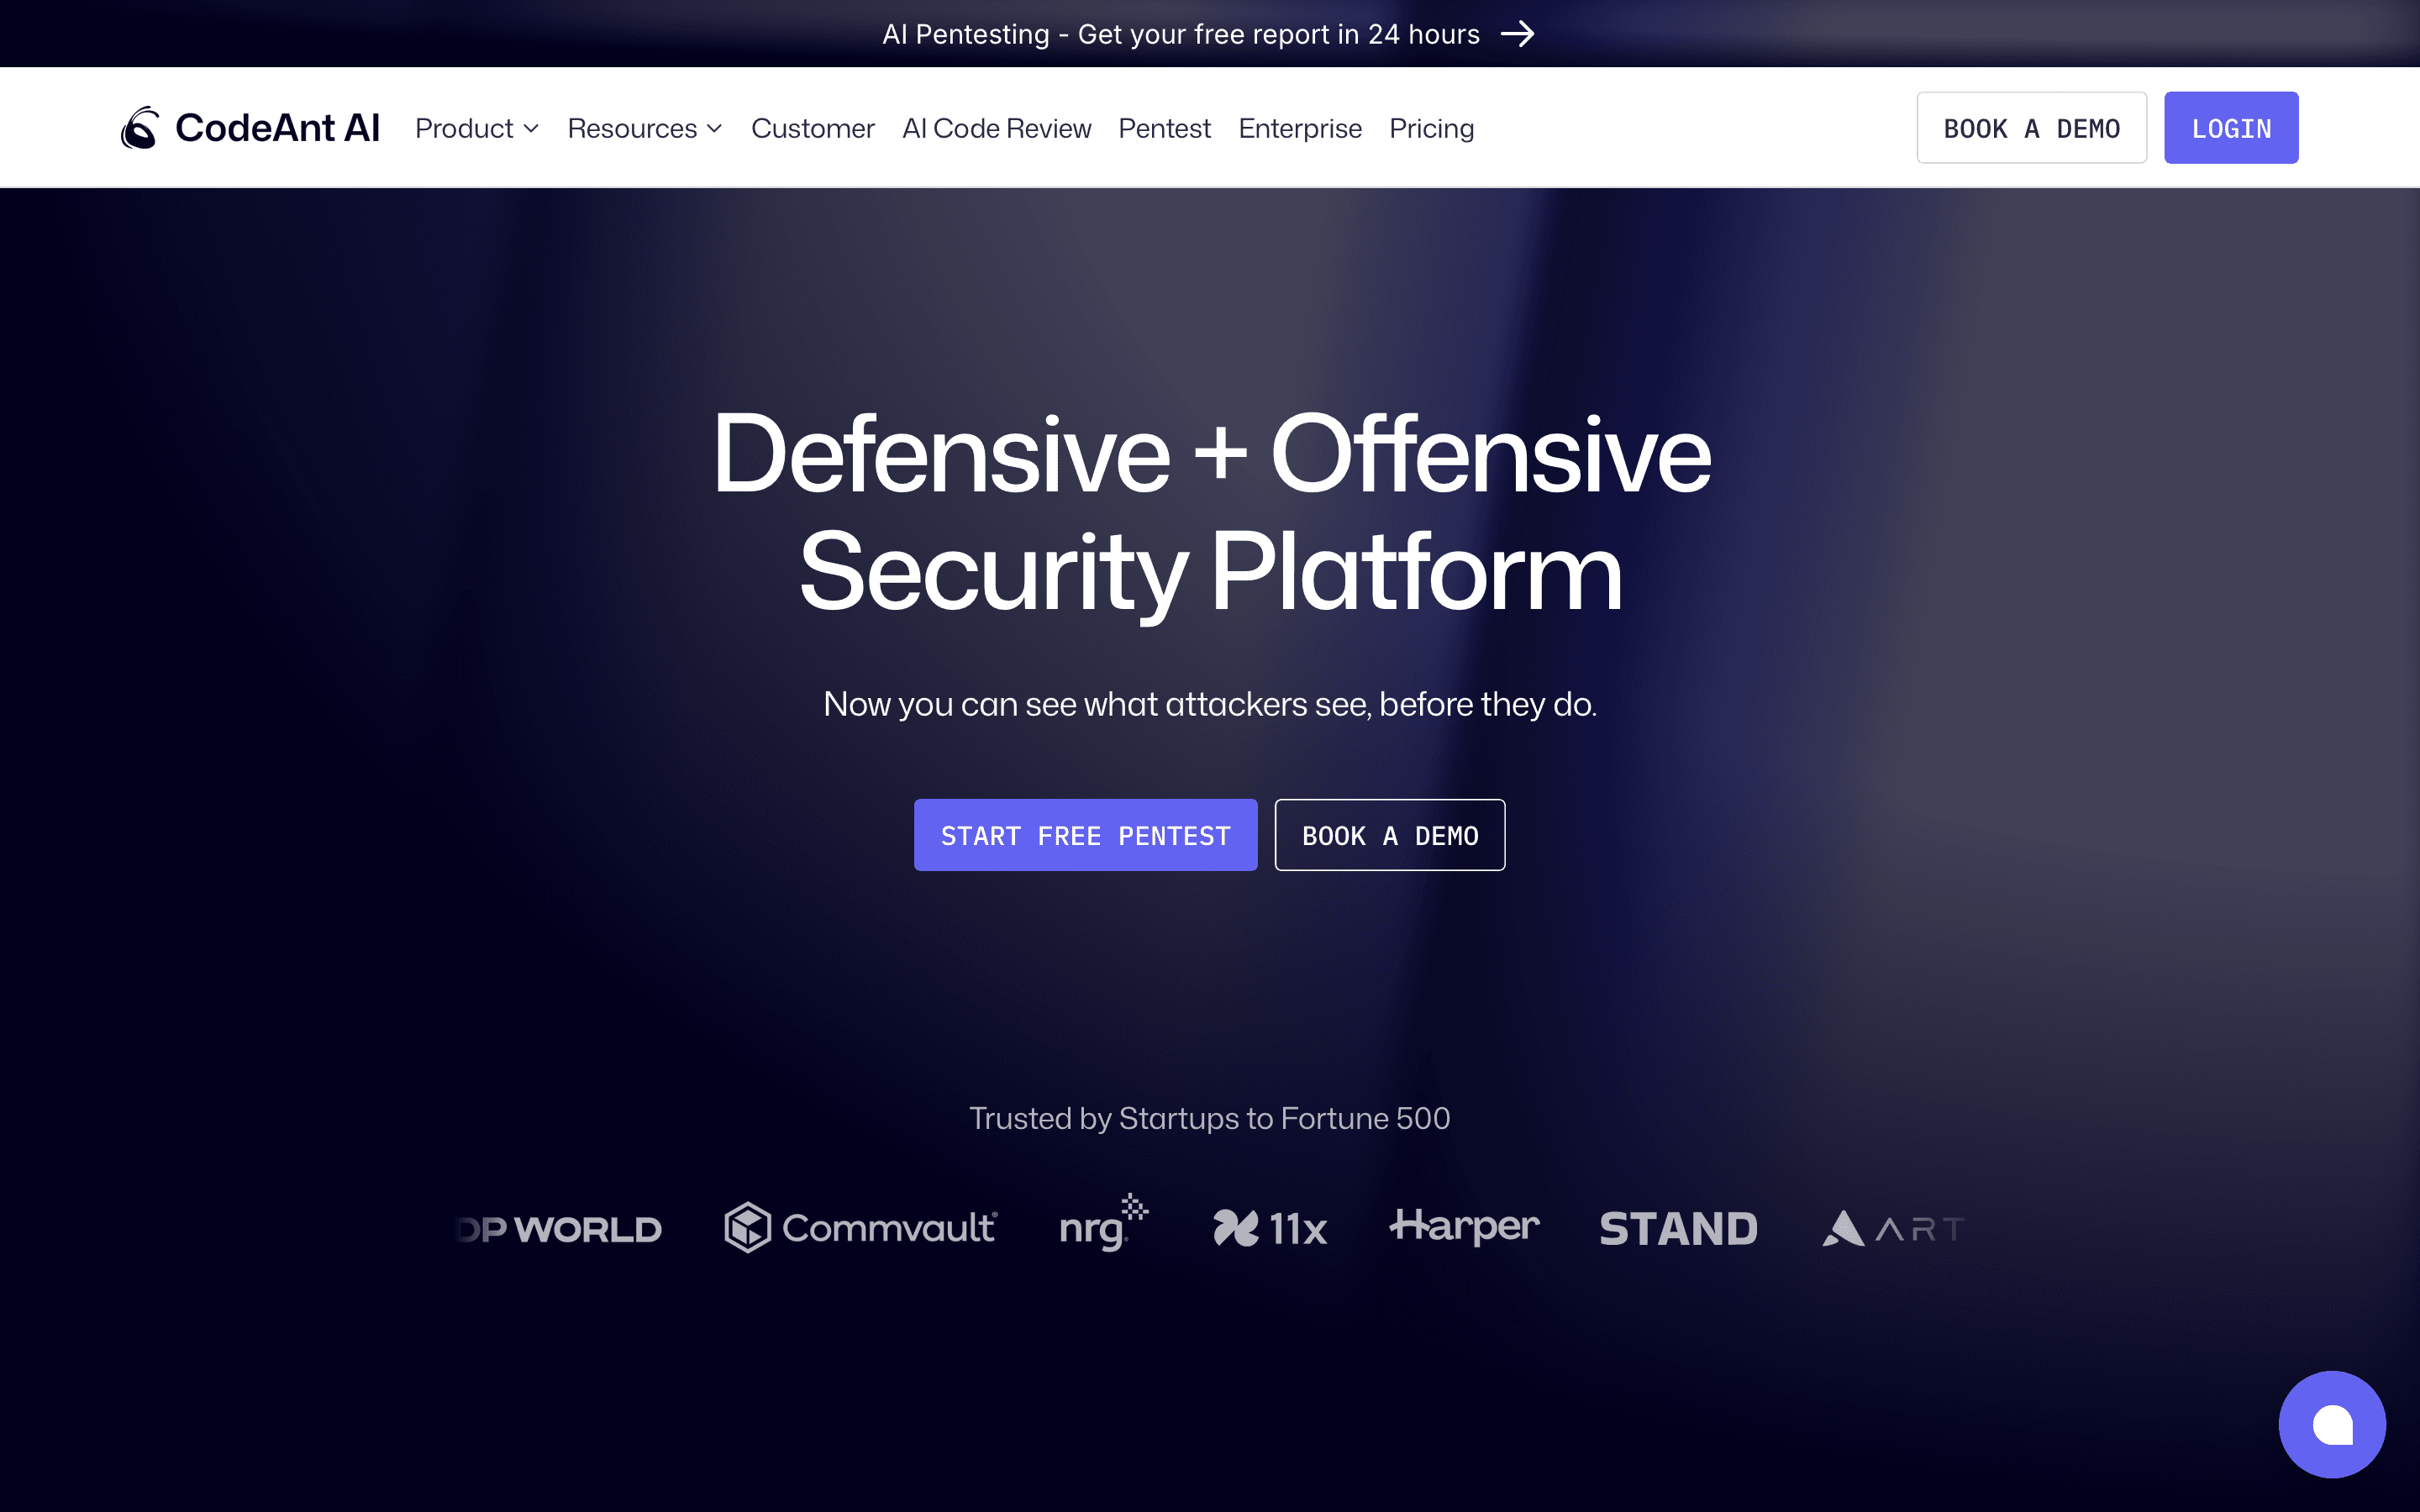2420x1512 pixels.
Task: Click the 11x logo icon
Action: (x=1236, y=1228)
